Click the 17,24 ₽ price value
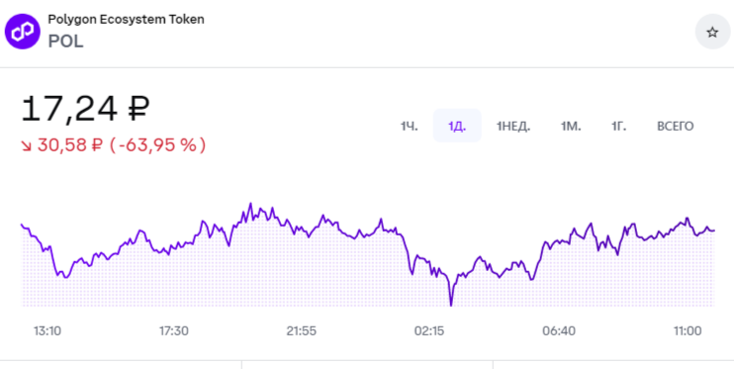 pos(86,108)
